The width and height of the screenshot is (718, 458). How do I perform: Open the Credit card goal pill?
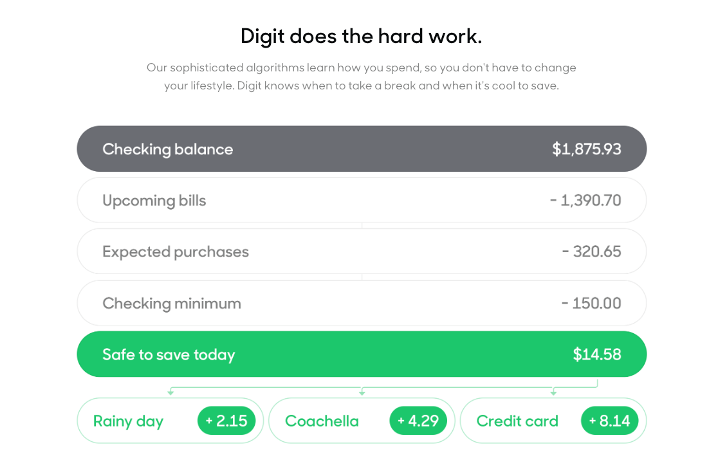point(553,421)
